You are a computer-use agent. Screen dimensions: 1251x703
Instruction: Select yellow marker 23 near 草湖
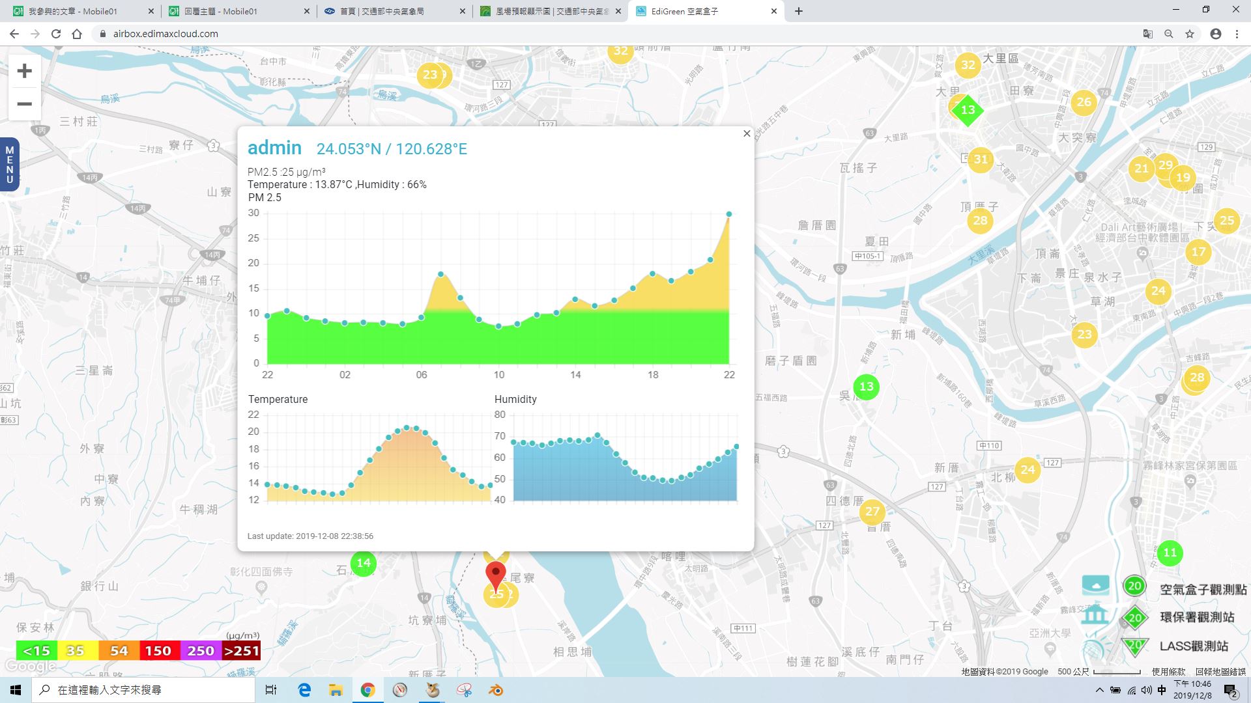pos(1084,335)
